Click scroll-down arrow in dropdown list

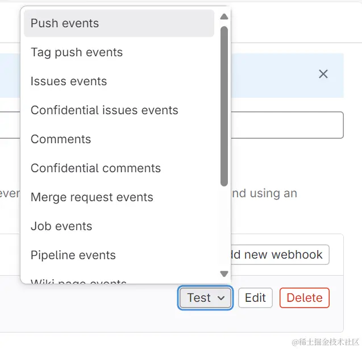click(224, 274)
